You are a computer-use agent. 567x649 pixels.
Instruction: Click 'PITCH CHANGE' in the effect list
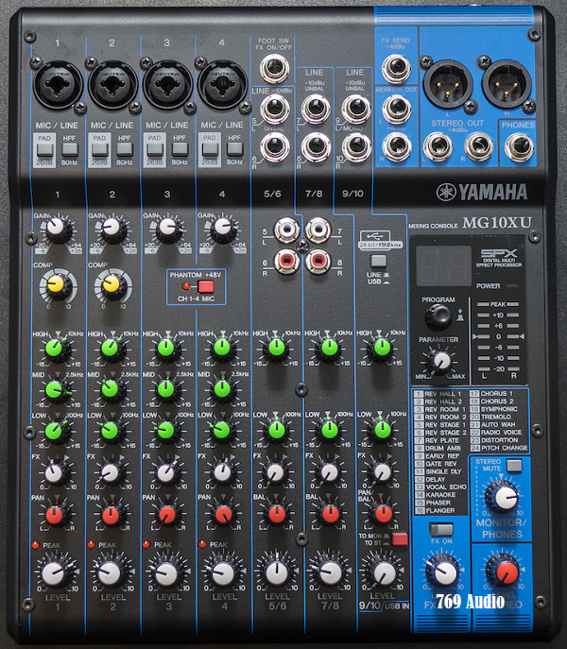pyautogui.click(x=505, y=448)
